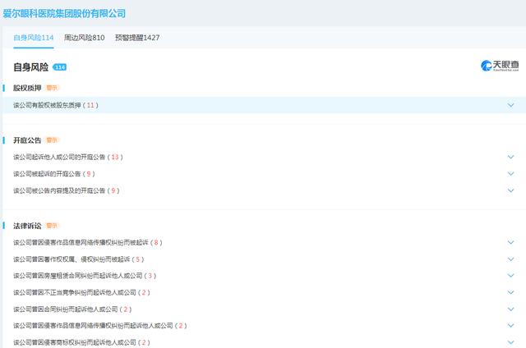Expand the 该公司被起诉的开庭公告 chevron
Viewport: 526px width, 348px height.
(x=510, y=173)
